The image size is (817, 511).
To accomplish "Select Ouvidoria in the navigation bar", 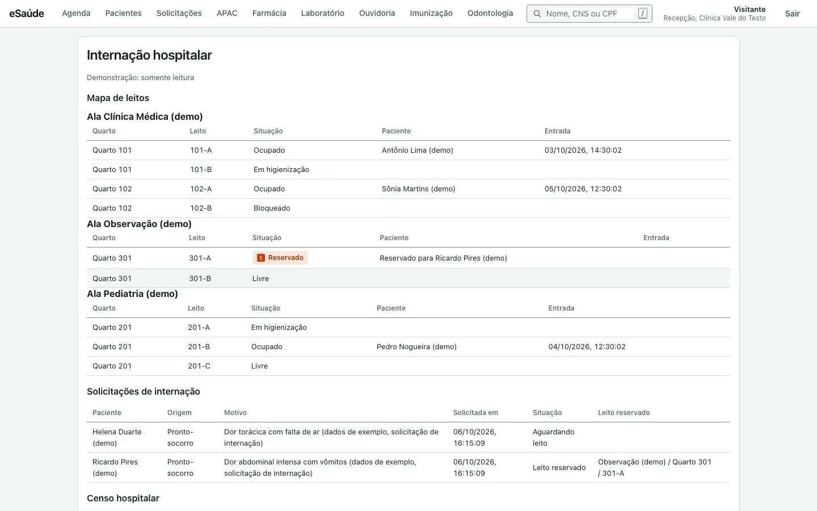I will [377, 13].
